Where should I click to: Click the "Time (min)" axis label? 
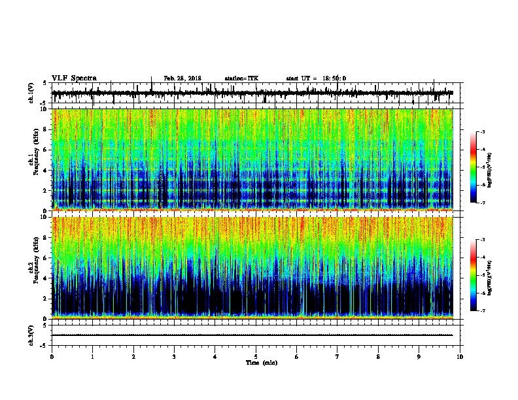[262, 363]
